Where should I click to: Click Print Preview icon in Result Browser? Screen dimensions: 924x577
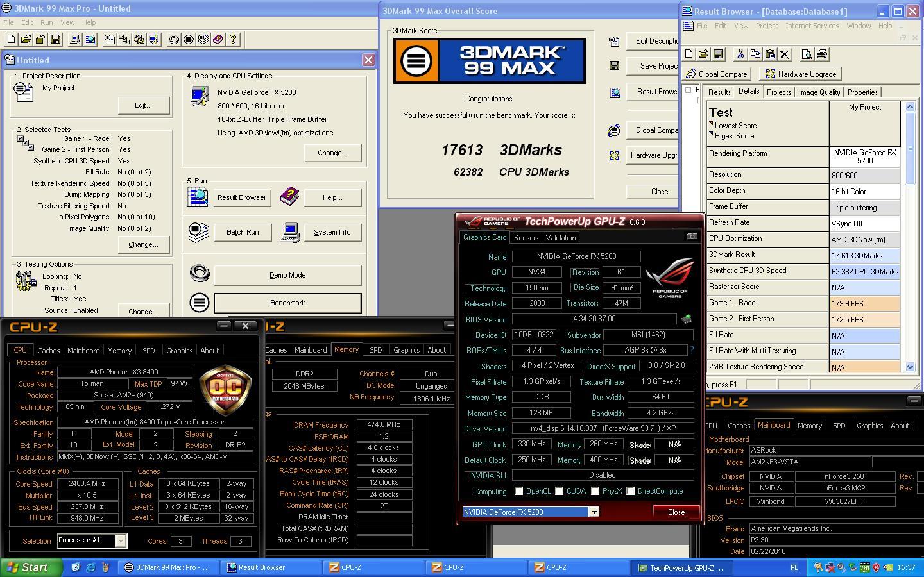[x=807, y=54]
